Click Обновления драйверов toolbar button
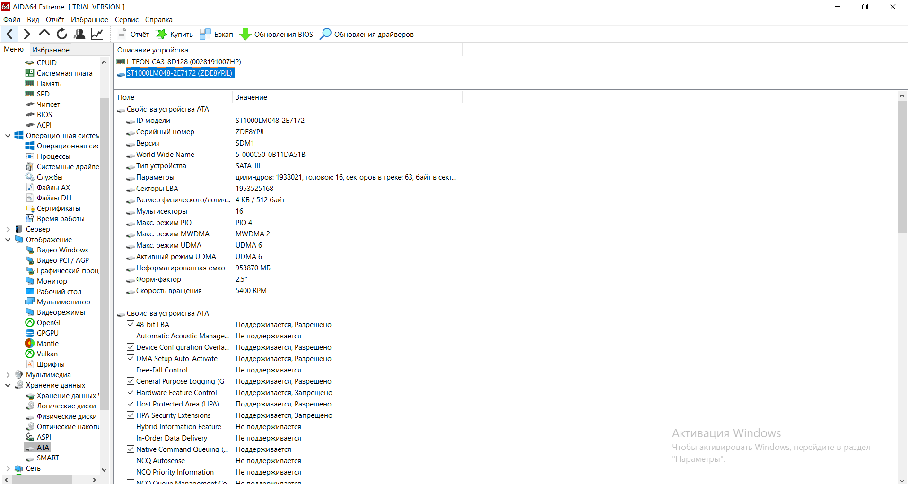 click(367, 35)
